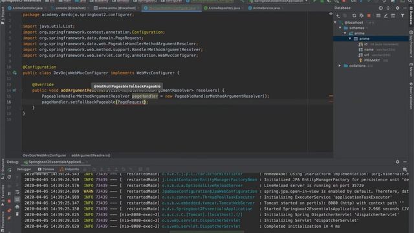The height and width of the screenshot is (233, 414).
Task: Click the class gutter icon beside DevDojoWebMvcConfigurer
Action: point(14,73)
